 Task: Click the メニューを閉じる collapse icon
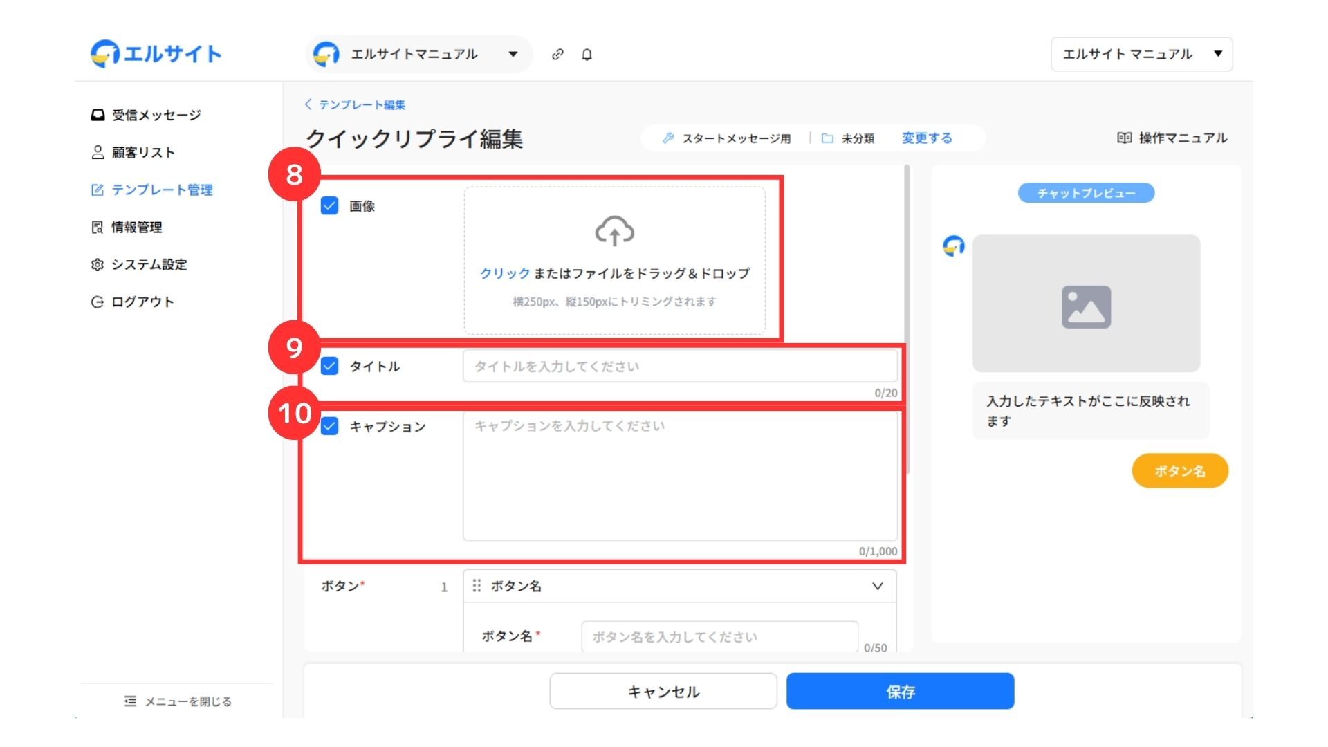click(130, 701)
